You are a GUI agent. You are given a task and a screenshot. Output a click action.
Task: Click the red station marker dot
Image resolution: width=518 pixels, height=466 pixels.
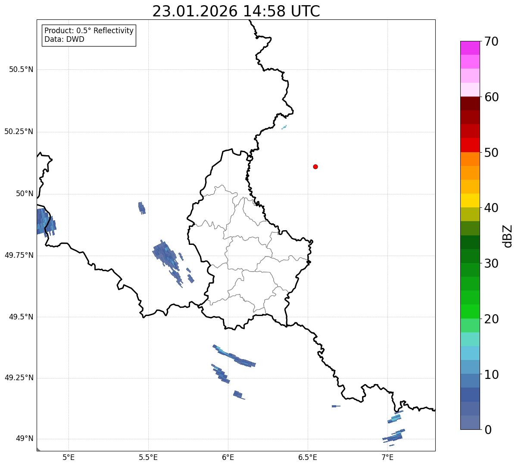[x=315, y=166]
